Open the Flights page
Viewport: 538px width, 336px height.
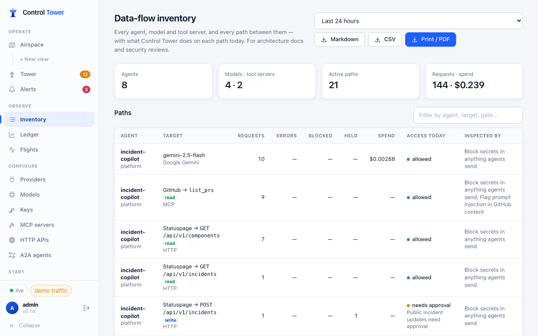(49, 150)
